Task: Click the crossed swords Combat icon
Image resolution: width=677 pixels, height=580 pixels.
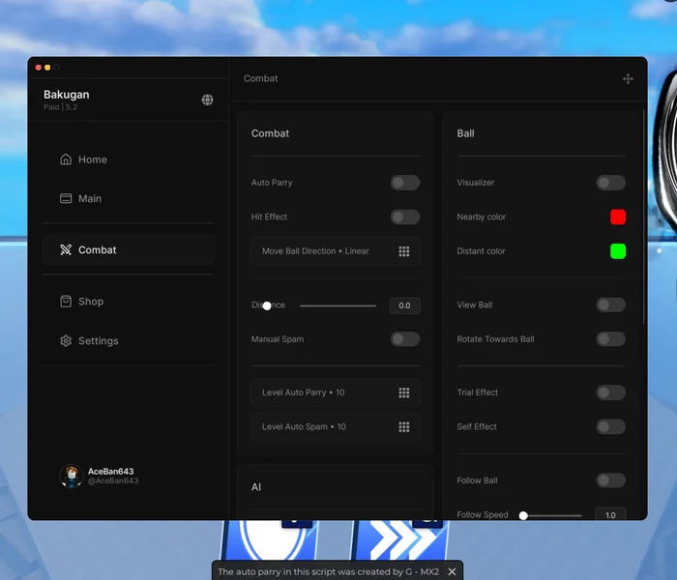Action: click(66, 249)
